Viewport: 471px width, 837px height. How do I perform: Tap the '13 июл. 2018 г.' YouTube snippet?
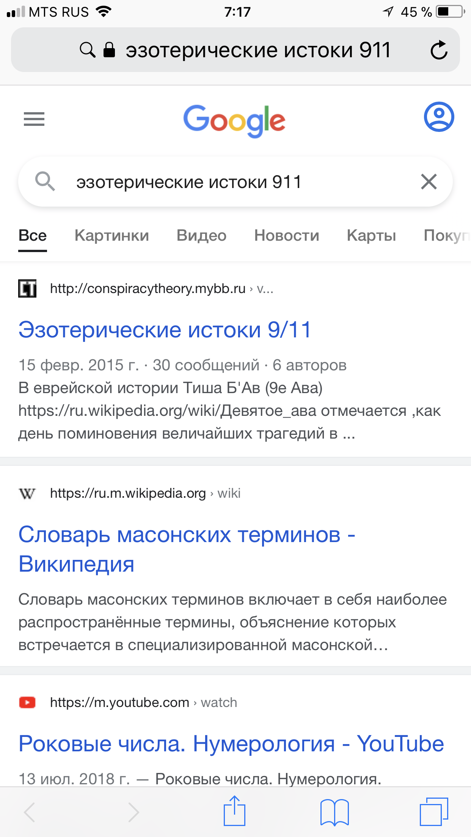click(x=200, y=779)
